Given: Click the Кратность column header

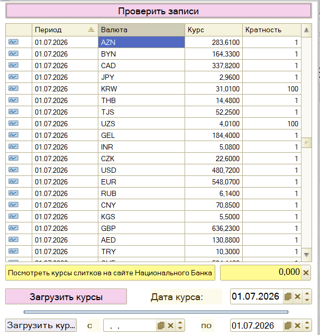Looking at the screenshot, I should [272, 30].
